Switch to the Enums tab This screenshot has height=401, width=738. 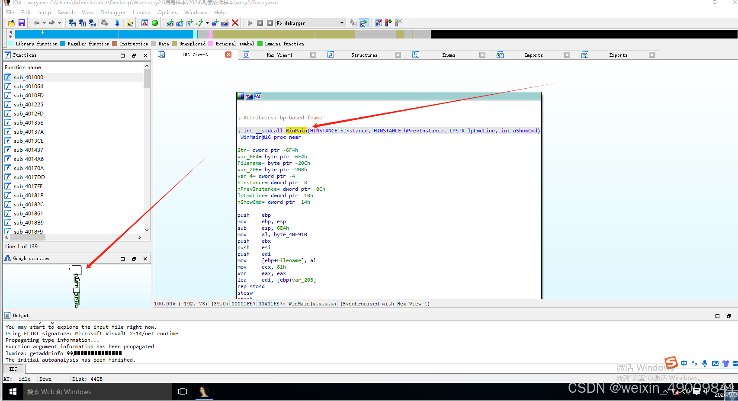pyautogui.click(x=449, y=55)
